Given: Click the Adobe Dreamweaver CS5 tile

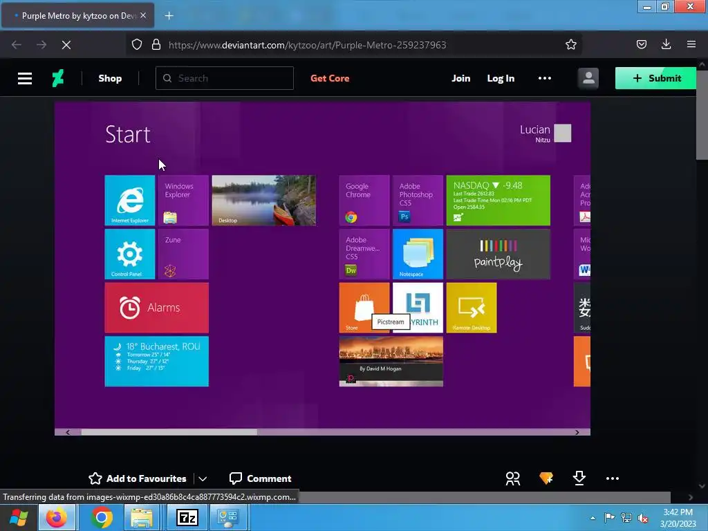Looking at the screenshot, I should (364, 254).
